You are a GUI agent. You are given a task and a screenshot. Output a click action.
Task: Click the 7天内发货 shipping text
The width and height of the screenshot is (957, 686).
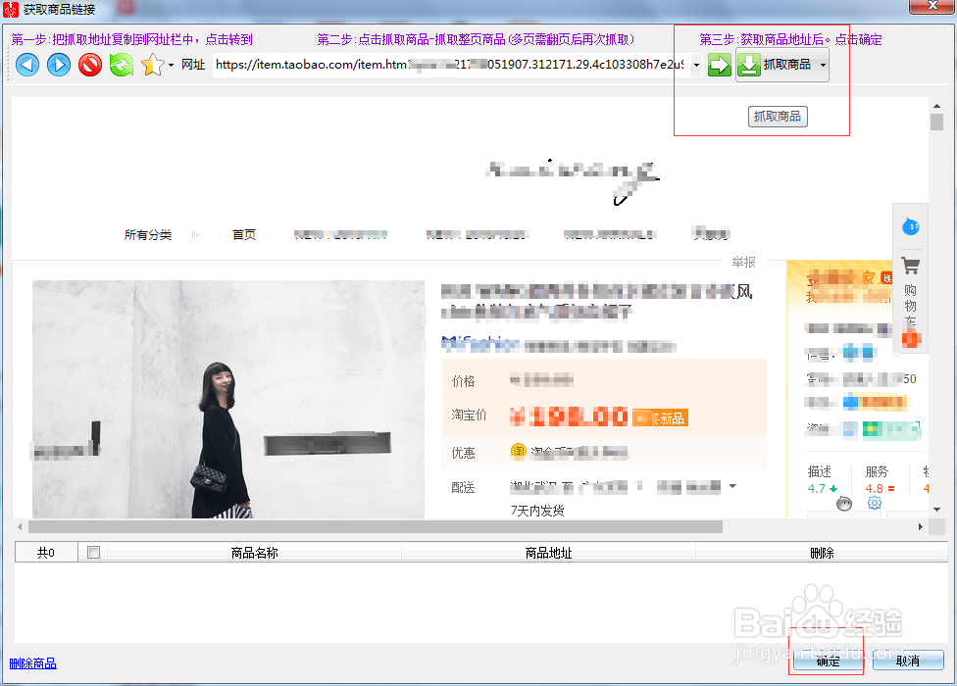537,511
